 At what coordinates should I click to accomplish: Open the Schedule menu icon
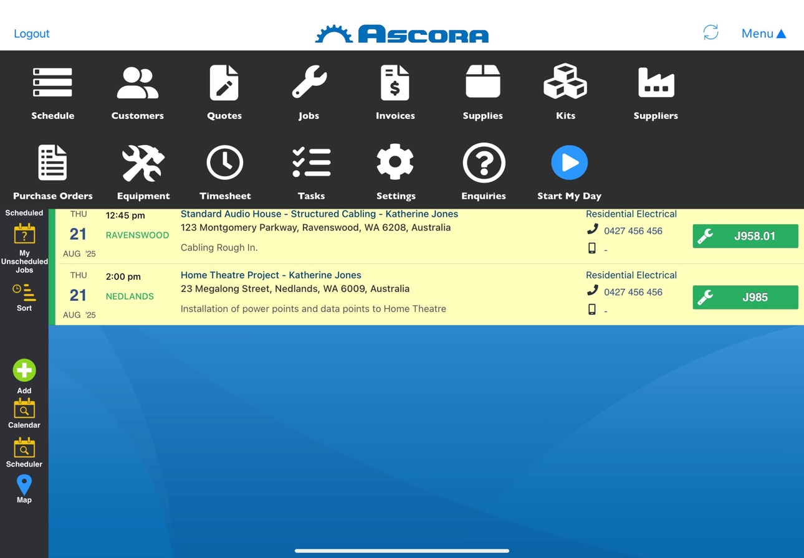[x=52, y=83]
